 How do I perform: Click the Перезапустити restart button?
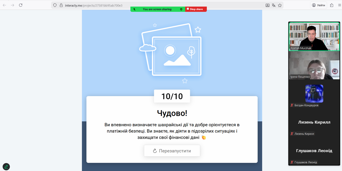point(172,151)
